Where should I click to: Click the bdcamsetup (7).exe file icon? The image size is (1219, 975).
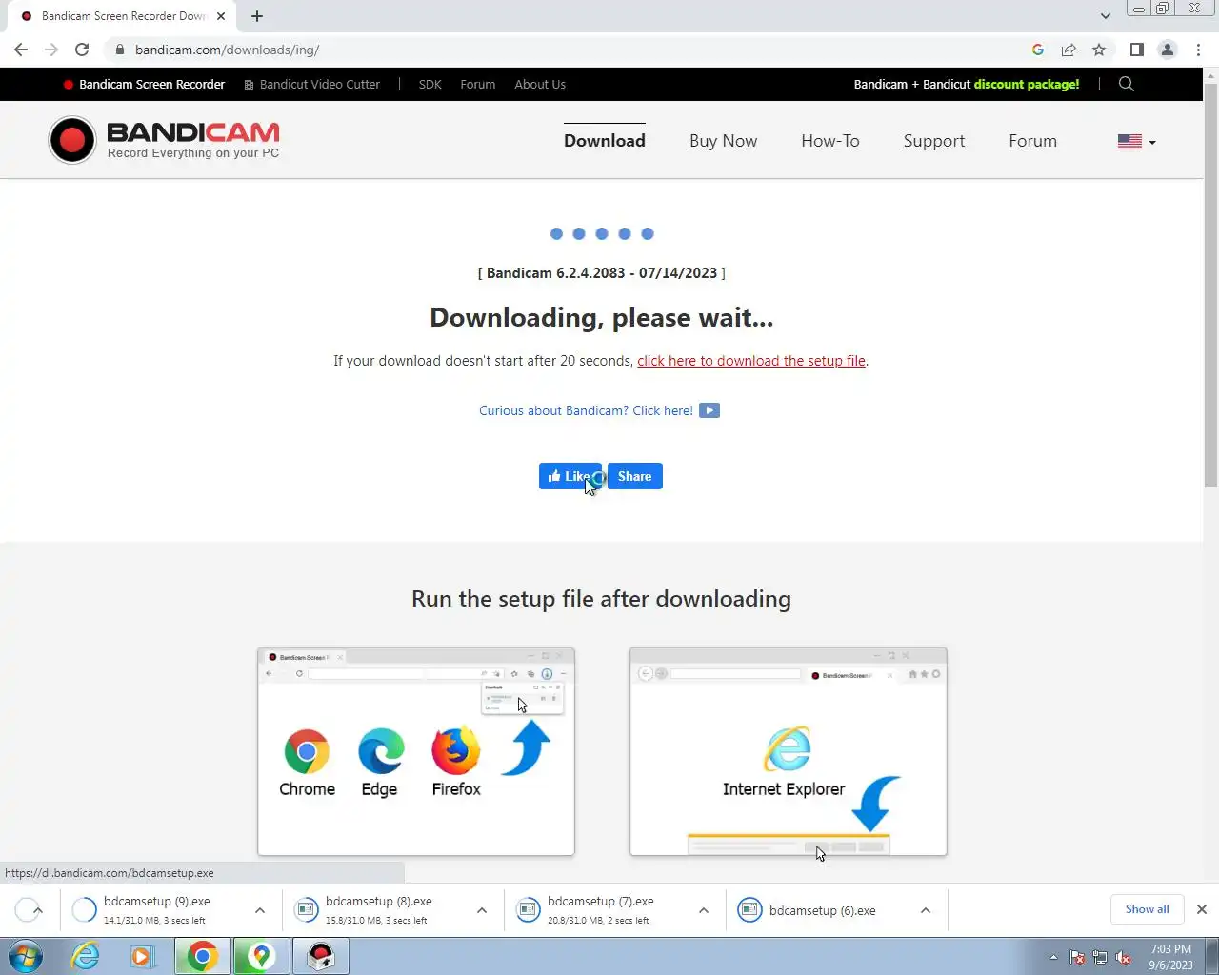click(528, 910)
